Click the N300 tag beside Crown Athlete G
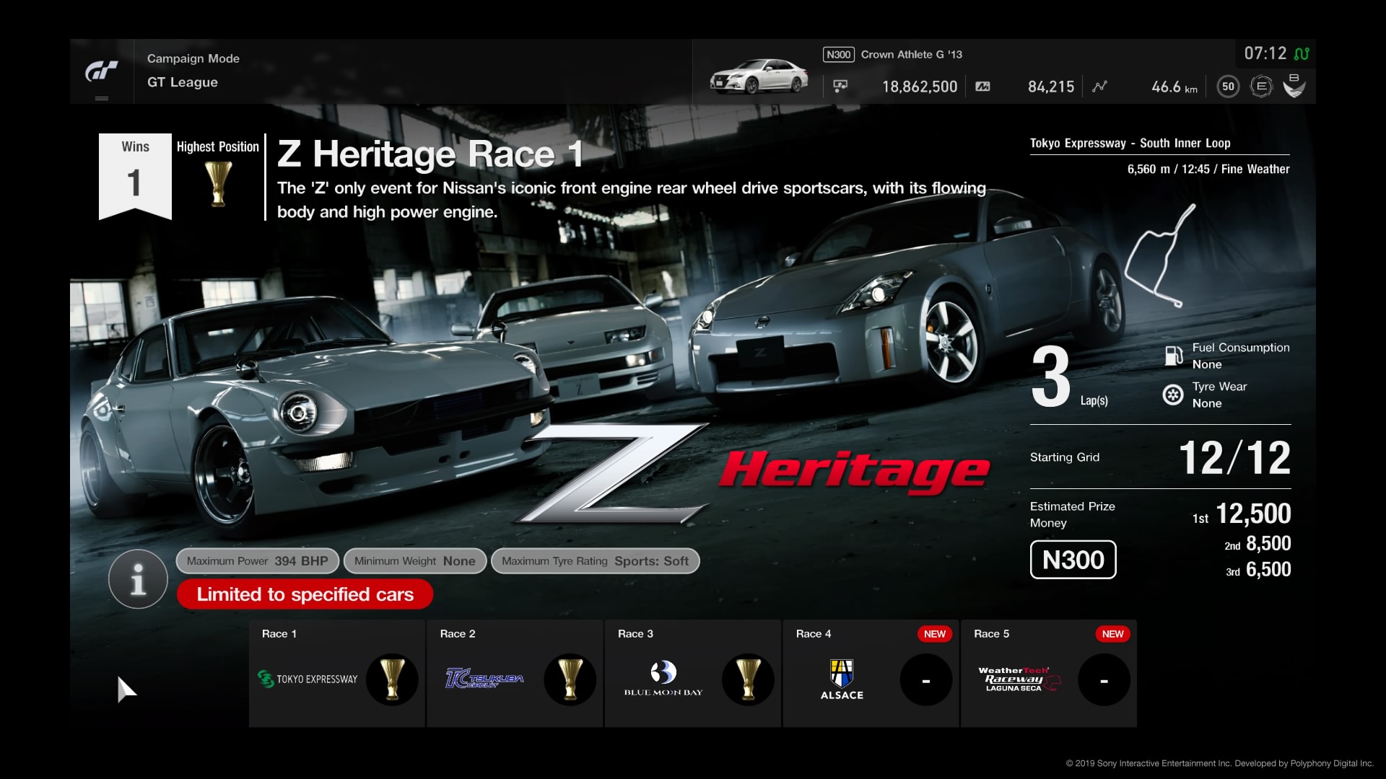 (x=839, y=55)
